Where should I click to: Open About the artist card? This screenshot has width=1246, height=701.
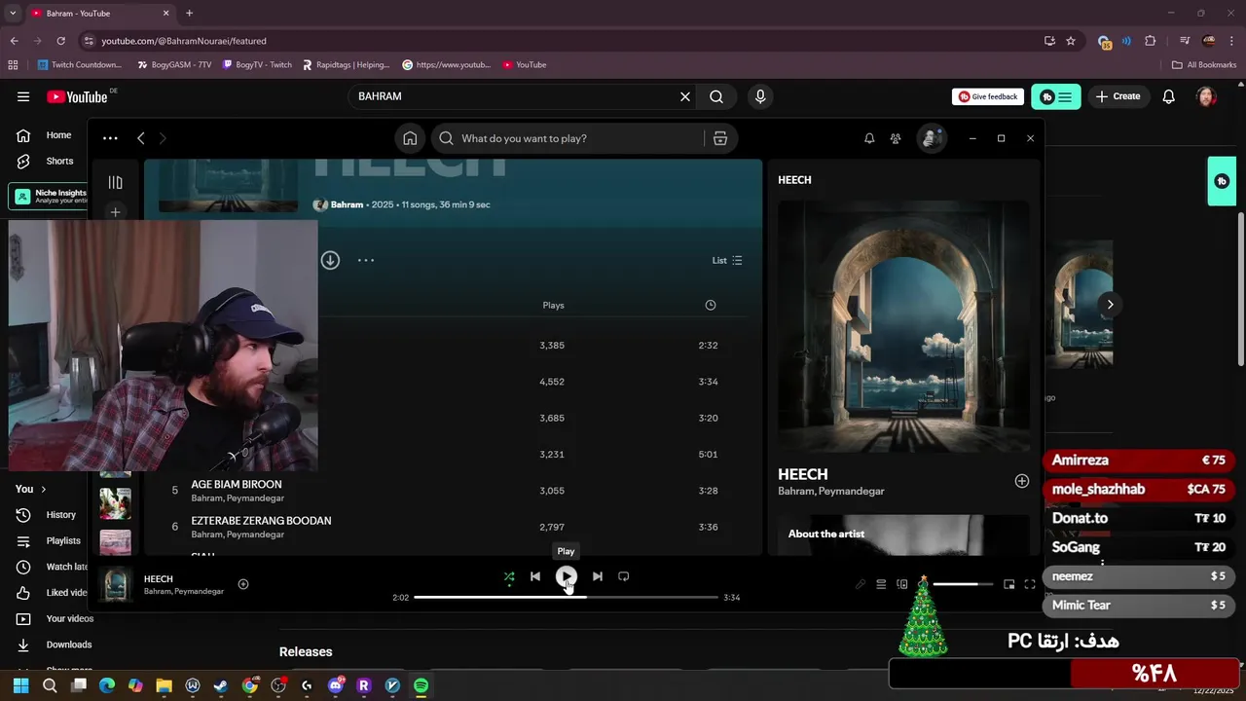point(903,535)
